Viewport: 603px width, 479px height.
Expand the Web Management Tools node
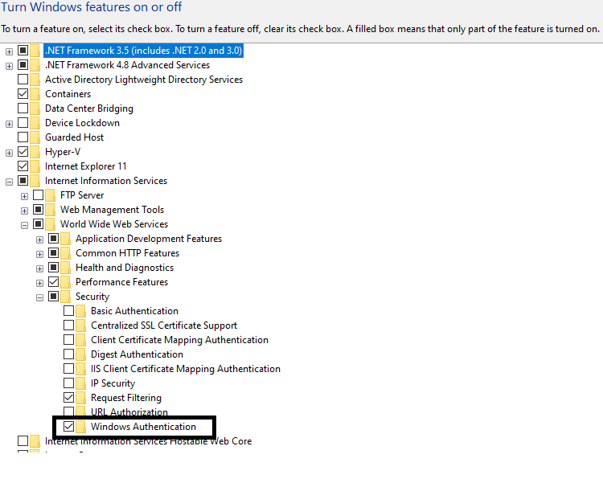[24, 211]
